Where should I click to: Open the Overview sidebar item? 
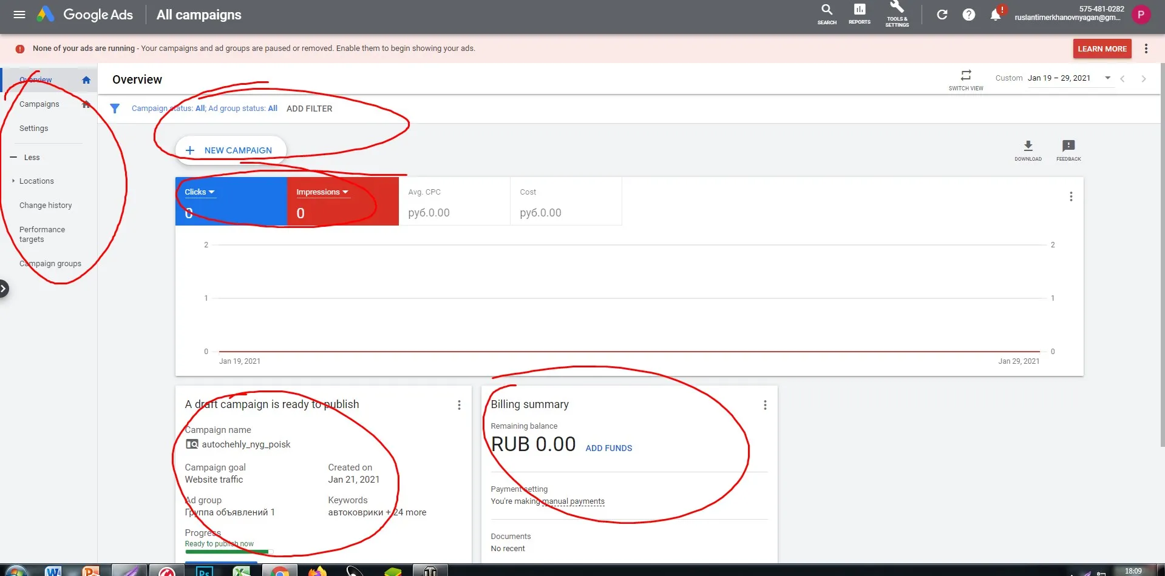tap(49, 79)
